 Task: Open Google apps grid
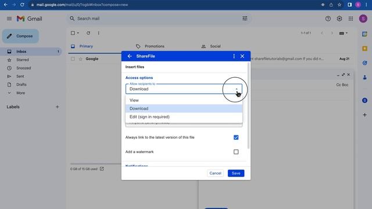tap(350, 19)
